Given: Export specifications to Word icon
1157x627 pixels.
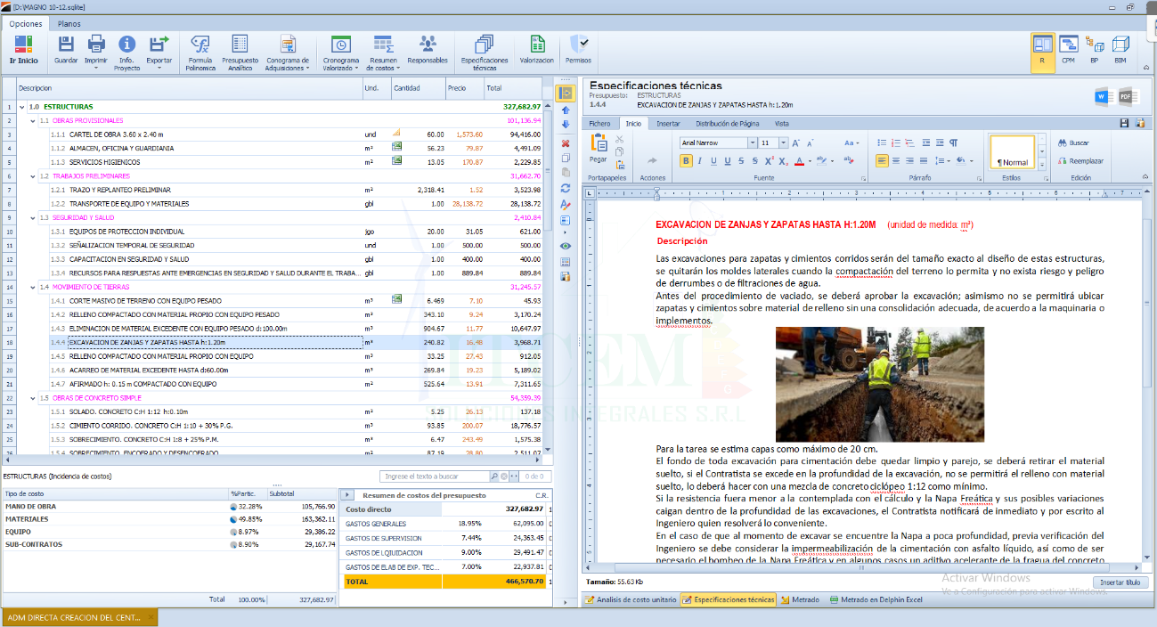Looking at the screenshot, I should click(1104, 96).
